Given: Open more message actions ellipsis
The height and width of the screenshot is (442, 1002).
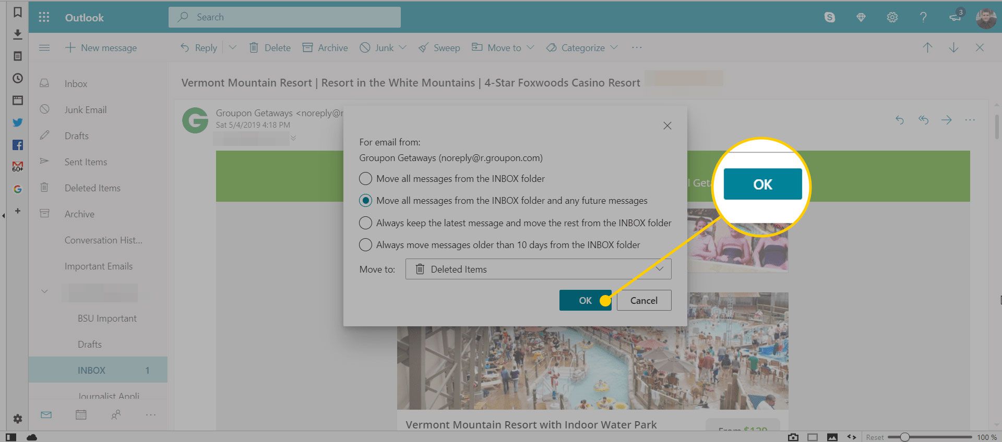Looking at the screenshot, I should point(970,120).
